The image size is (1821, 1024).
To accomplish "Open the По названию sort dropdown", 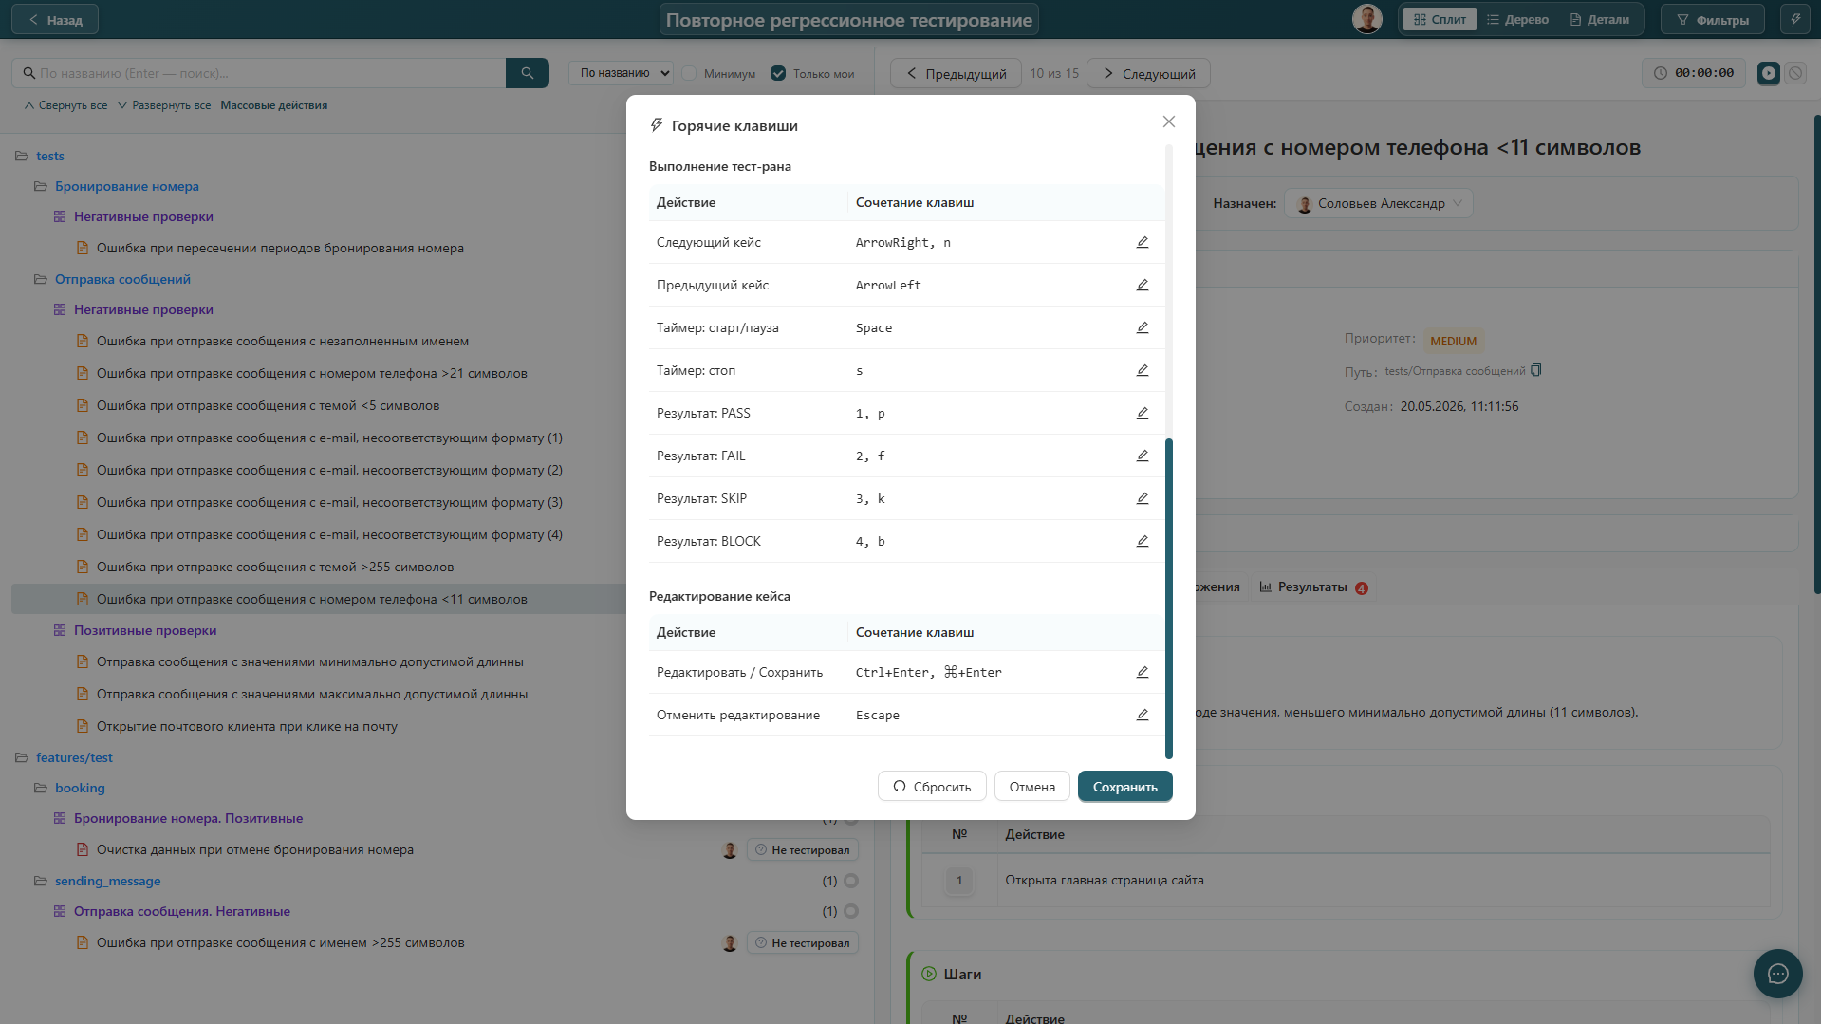I will click(x=621, y=73).
